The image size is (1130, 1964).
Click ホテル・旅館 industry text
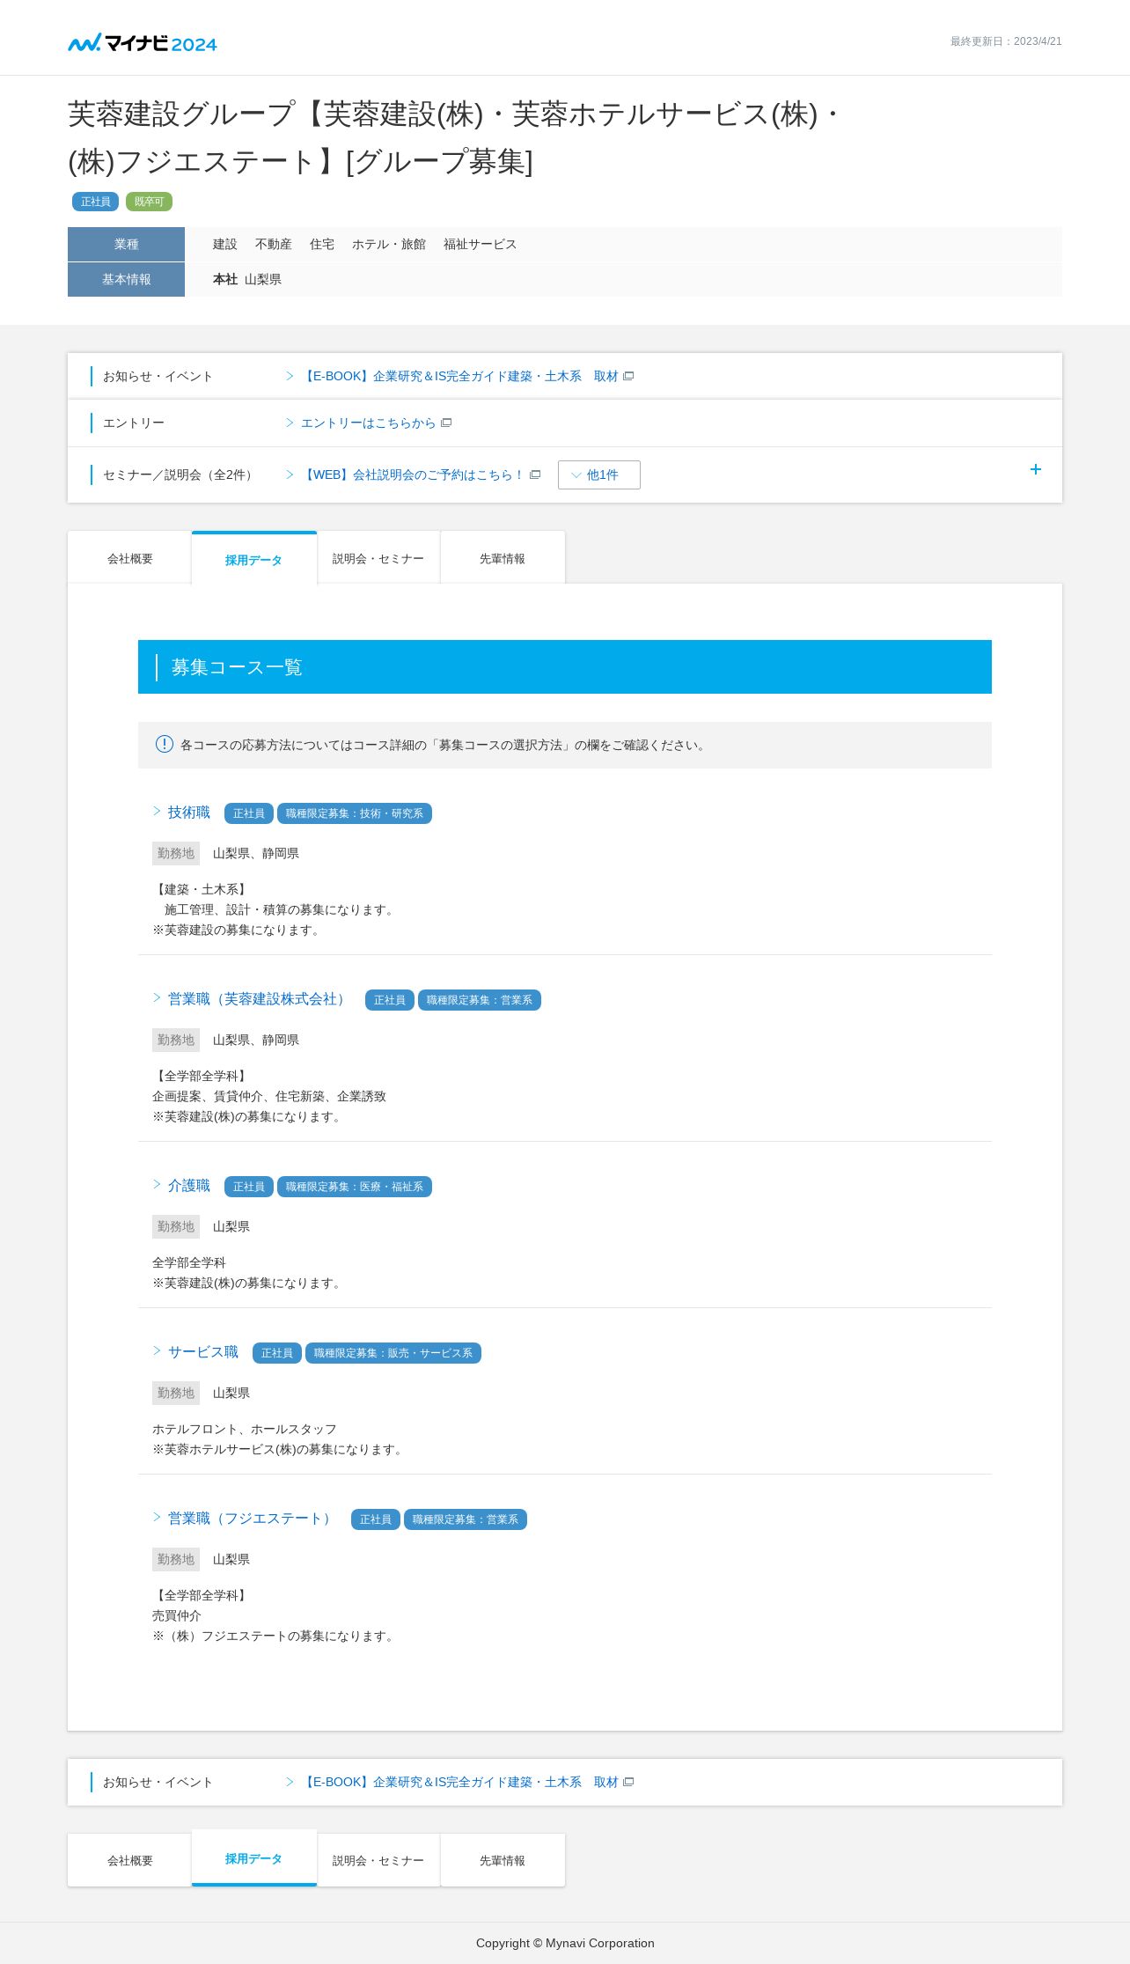(389, 244)
